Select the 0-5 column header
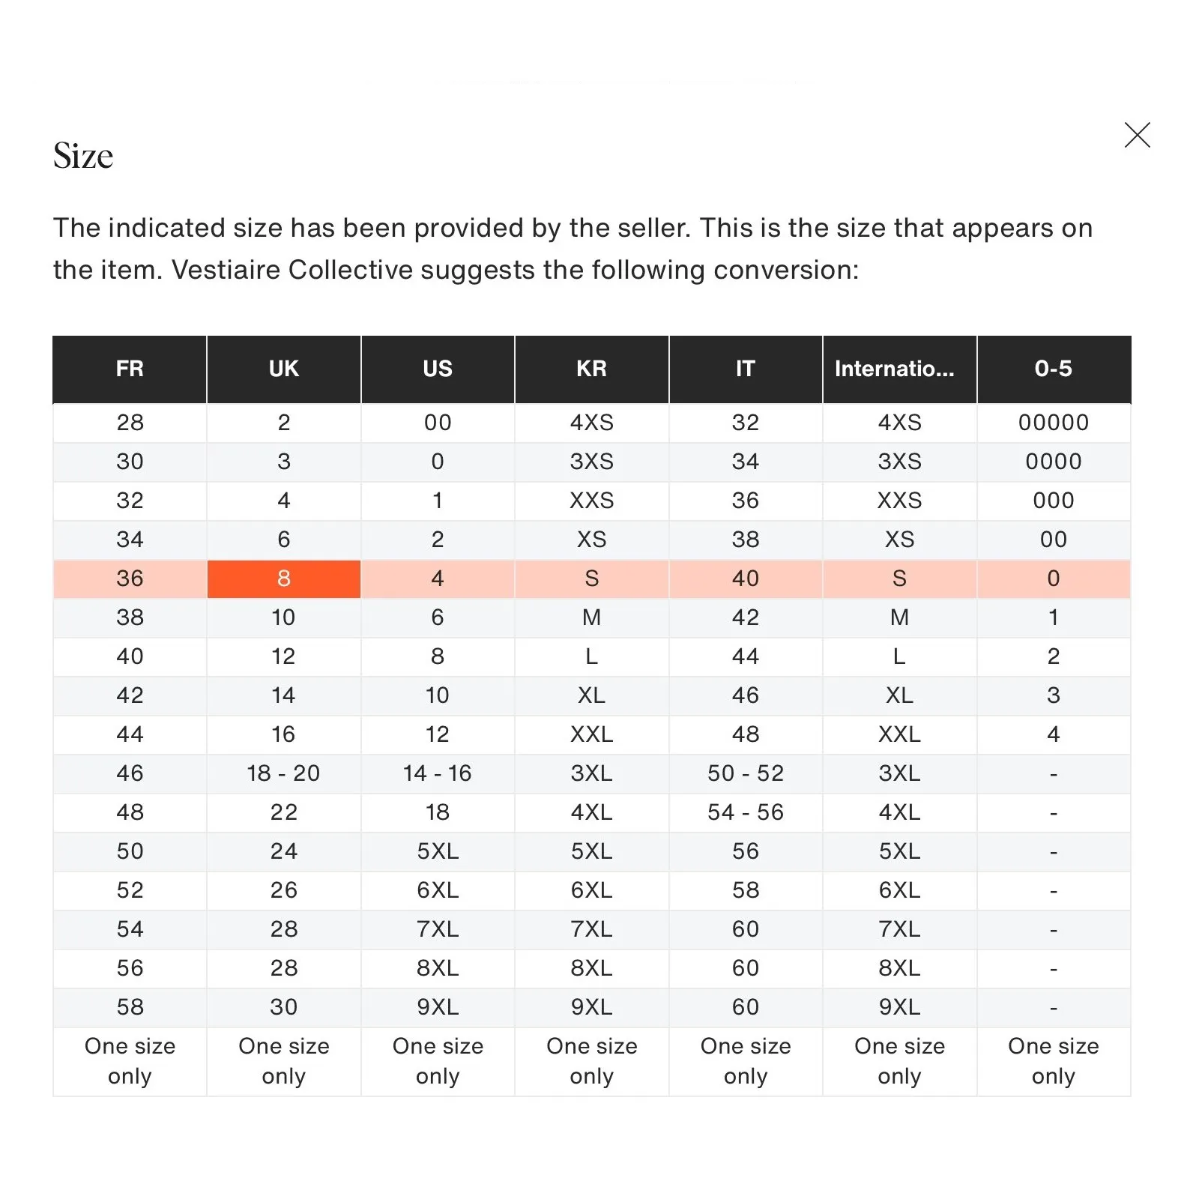Screen dimensions: 1187x1187 tap(1053, 369)
